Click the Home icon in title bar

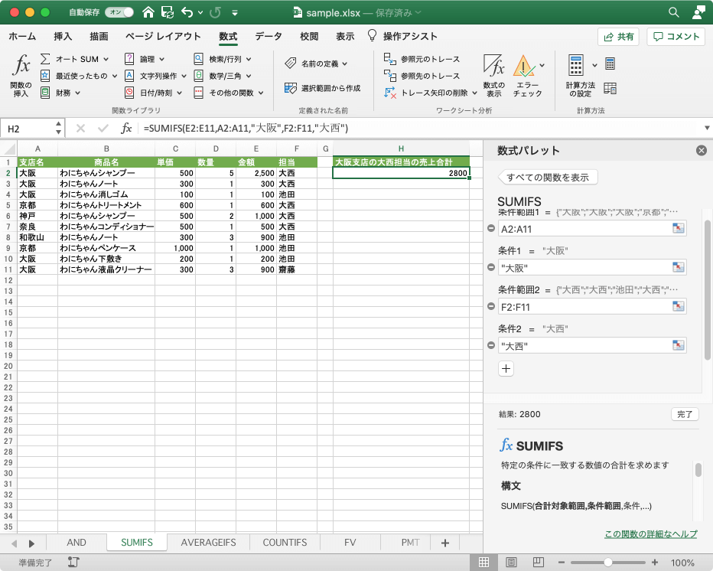[x=148, y=12]
